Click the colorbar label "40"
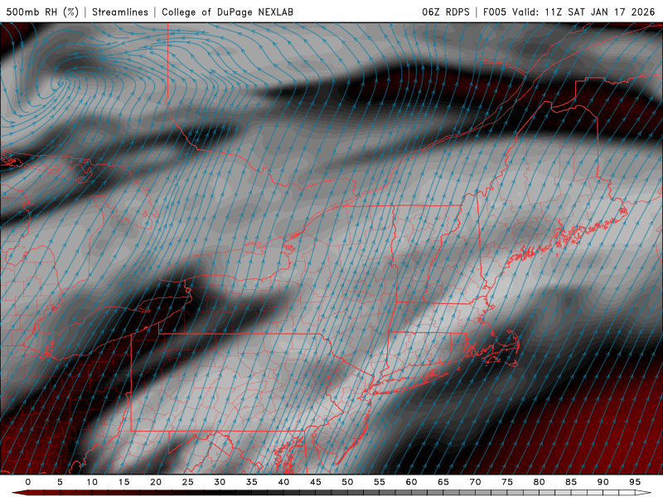Image resolution: width=663 pixels, height=497 pixels. click(x=283, y=482)
